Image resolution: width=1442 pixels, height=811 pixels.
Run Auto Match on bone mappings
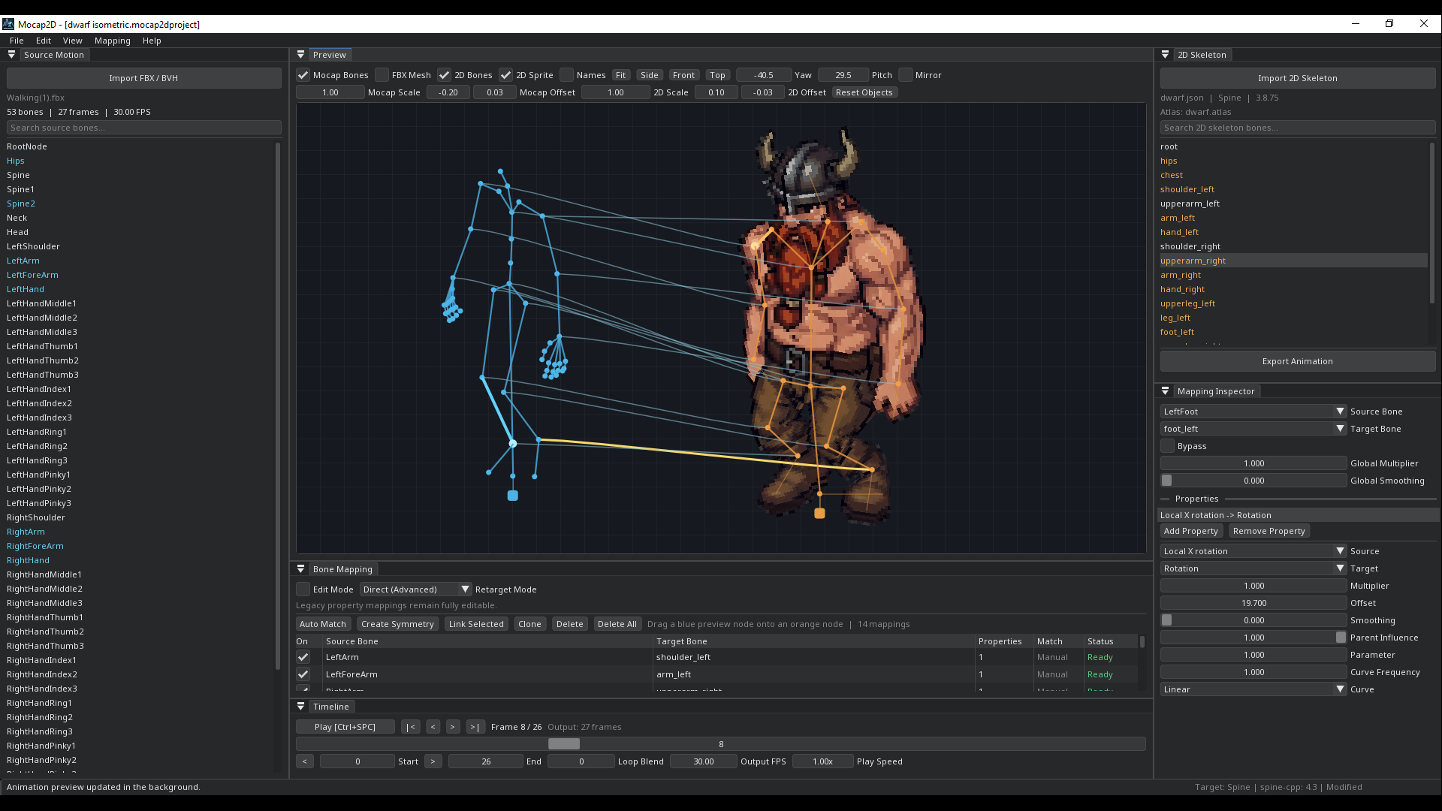pyautogui.click(x=323, y=624)
